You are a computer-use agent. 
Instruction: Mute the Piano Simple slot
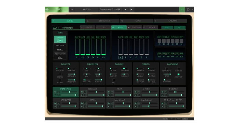(x=58, y=92)
